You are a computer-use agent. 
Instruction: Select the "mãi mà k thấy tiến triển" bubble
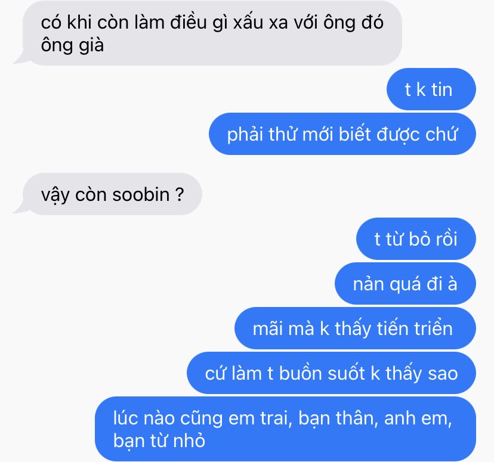point(355,328)
